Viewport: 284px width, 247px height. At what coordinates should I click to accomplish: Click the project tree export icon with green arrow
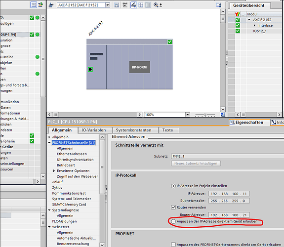pyautogui.click(x=41, y=5)
